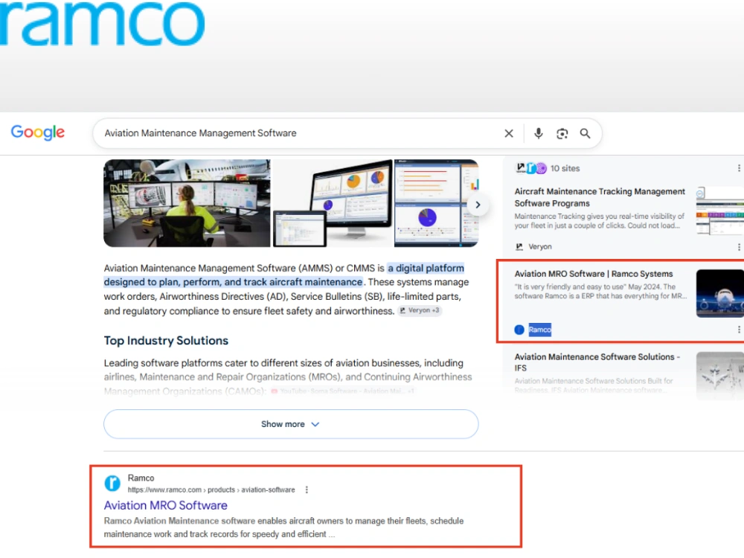
Task: Open the Google logo homepage
Action: [x=38, y=132]
